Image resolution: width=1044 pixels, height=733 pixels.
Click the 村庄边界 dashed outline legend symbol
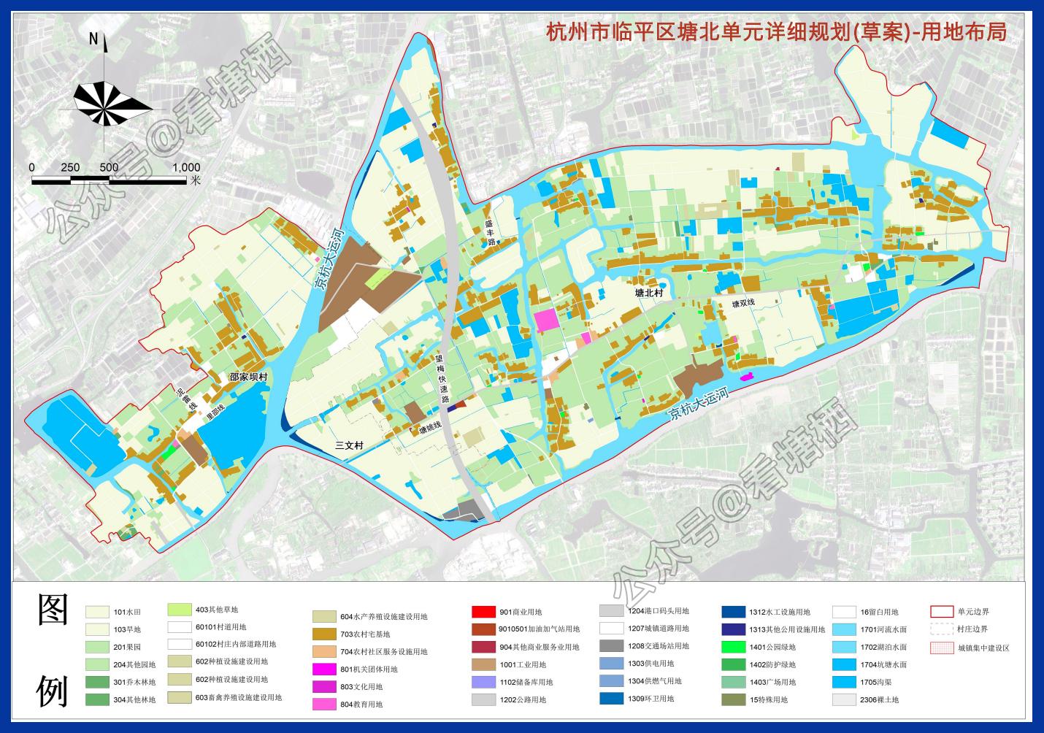(x=942, y=629)
